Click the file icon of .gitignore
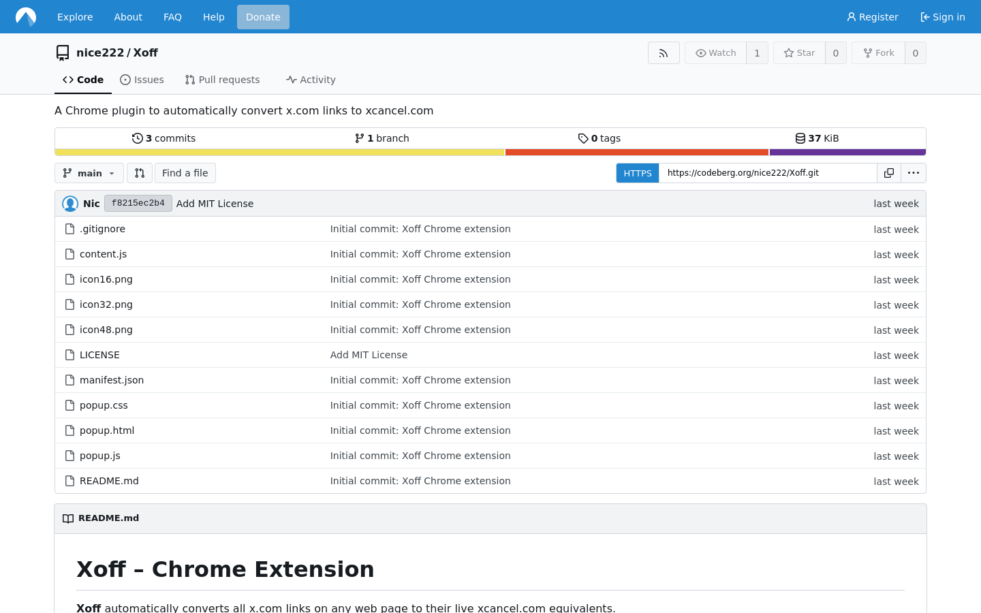Image resolution: width=981 pixels, height=613 pixels. pyautogui.click(x=69, y=229)
